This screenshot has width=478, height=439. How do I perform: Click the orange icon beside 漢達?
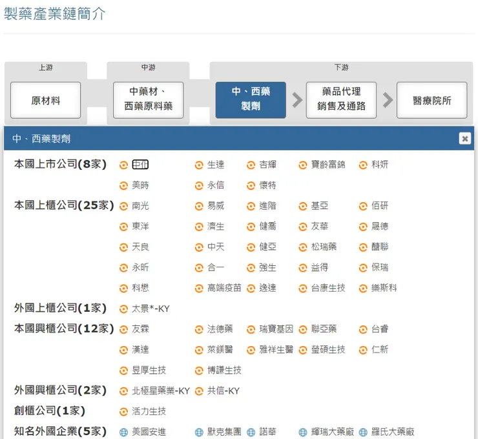pos(123,351)
